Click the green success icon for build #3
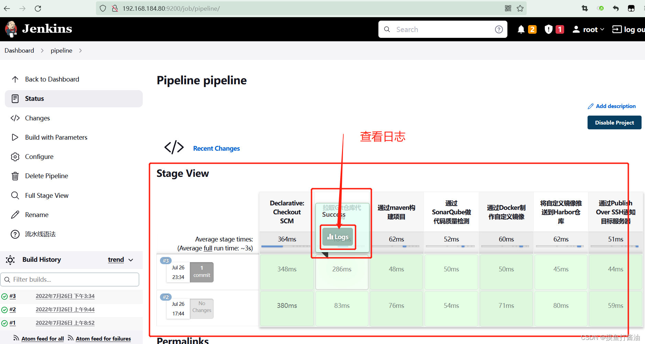 coord(4,296)
